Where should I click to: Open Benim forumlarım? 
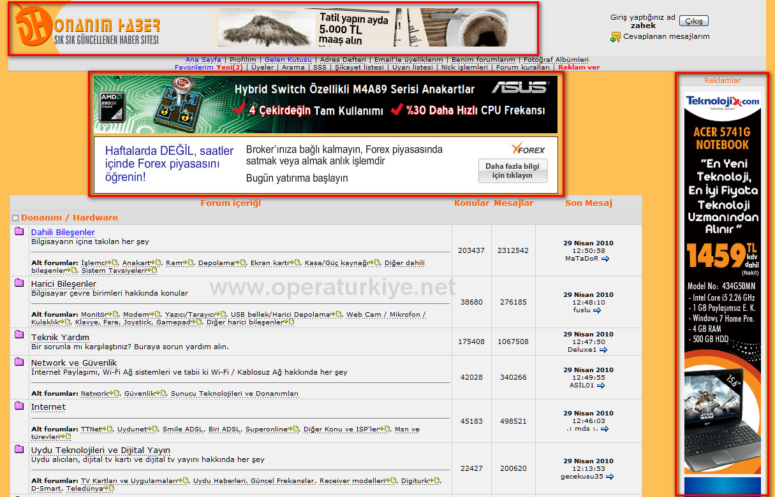pos(483,60)
